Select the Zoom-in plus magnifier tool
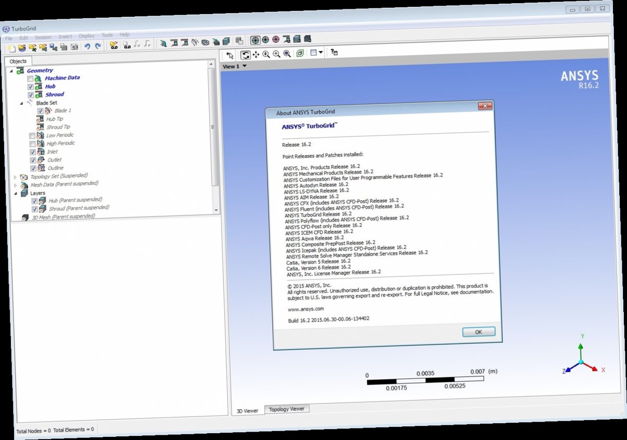Viewport: 627px width, 440px height. [x=276, y=54]
